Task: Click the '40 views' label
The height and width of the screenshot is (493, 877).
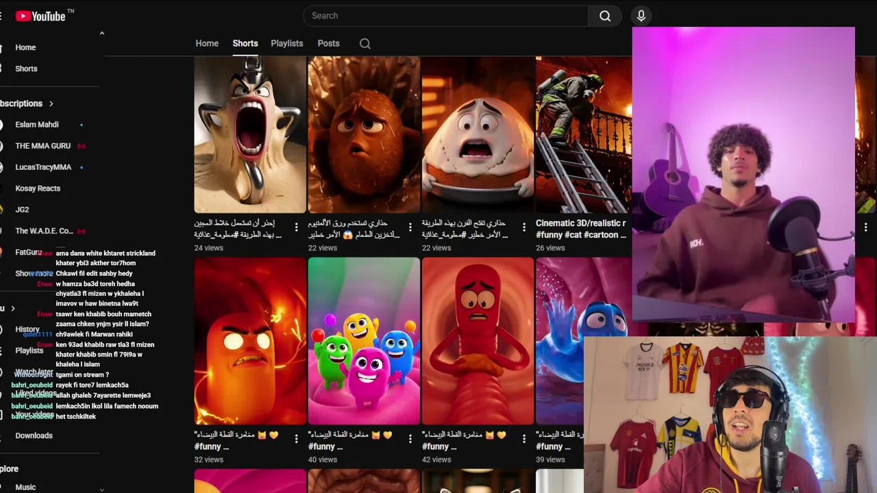Action: 323,459
